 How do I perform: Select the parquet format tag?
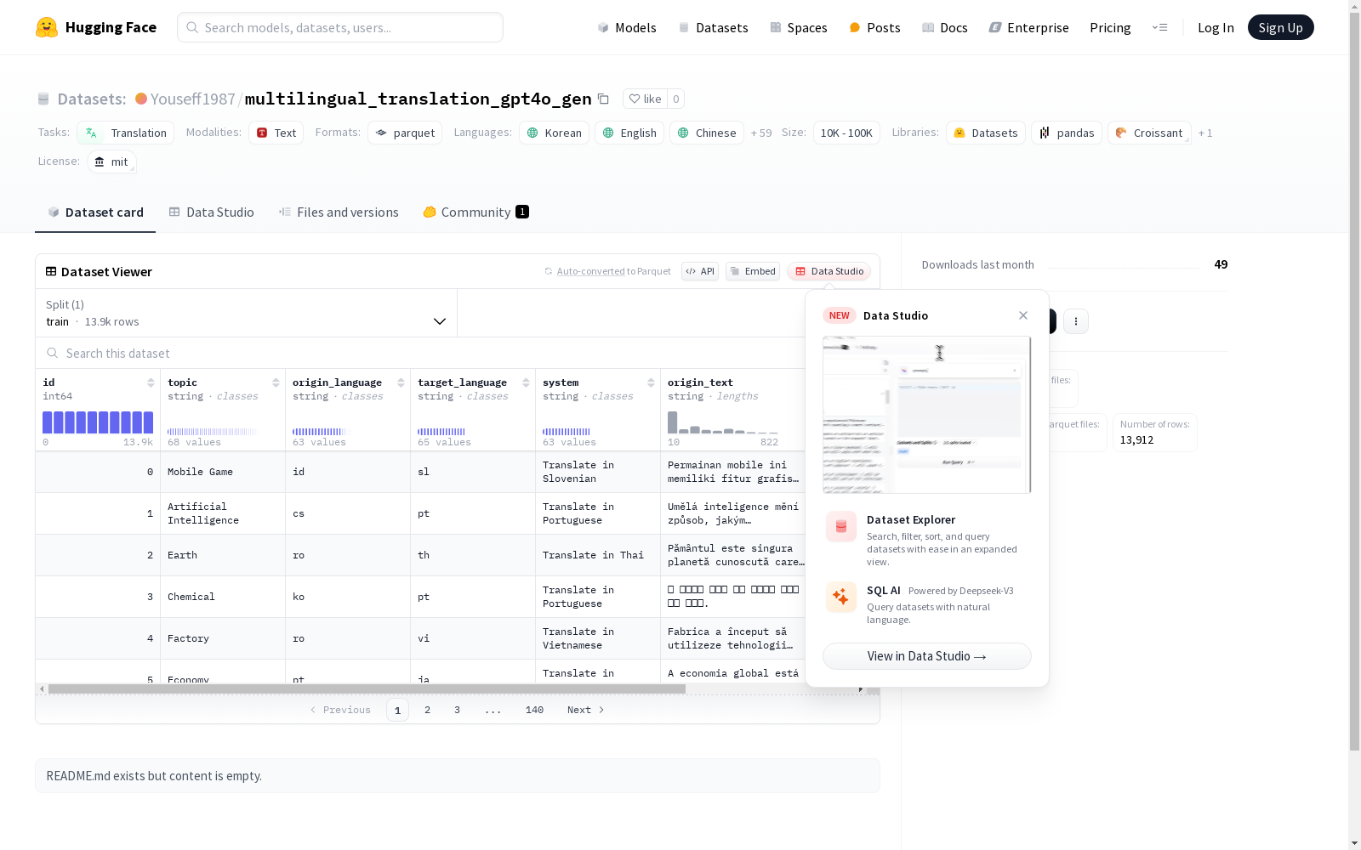(x=405, y=133)
